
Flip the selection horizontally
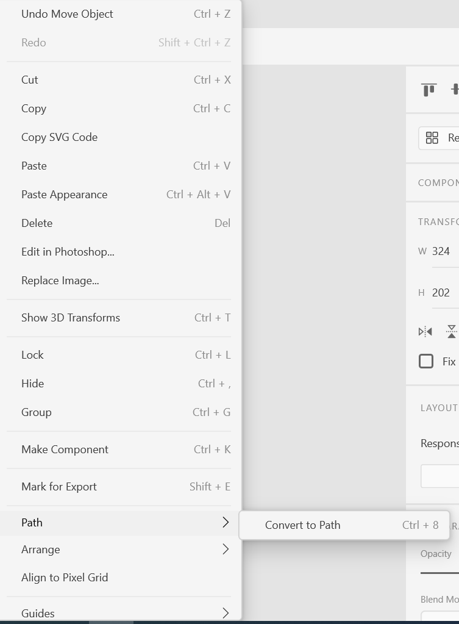tap(425, 331)
